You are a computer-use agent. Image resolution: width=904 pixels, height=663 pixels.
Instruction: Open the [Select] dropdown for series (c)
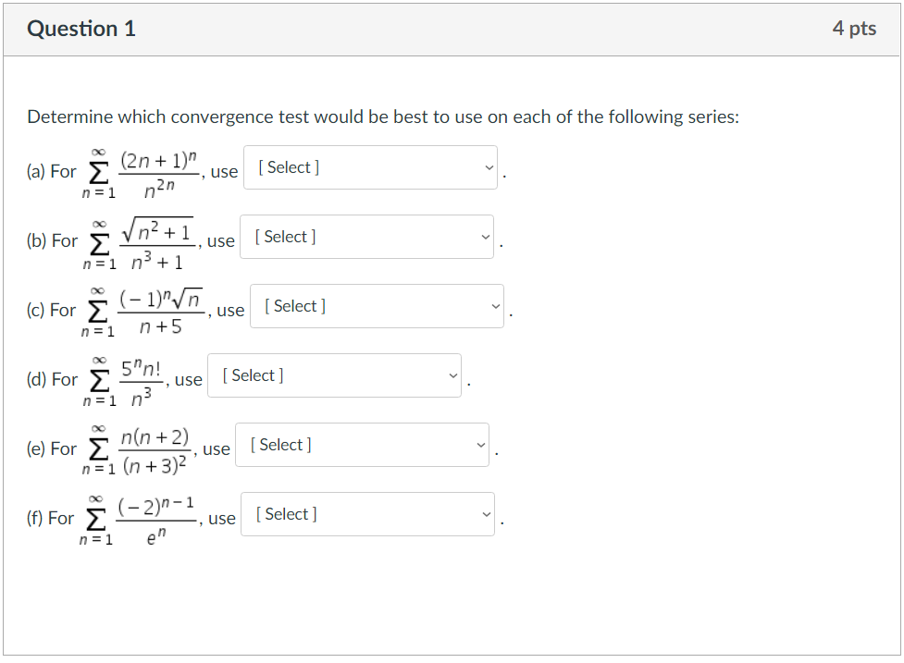point(376,306)
